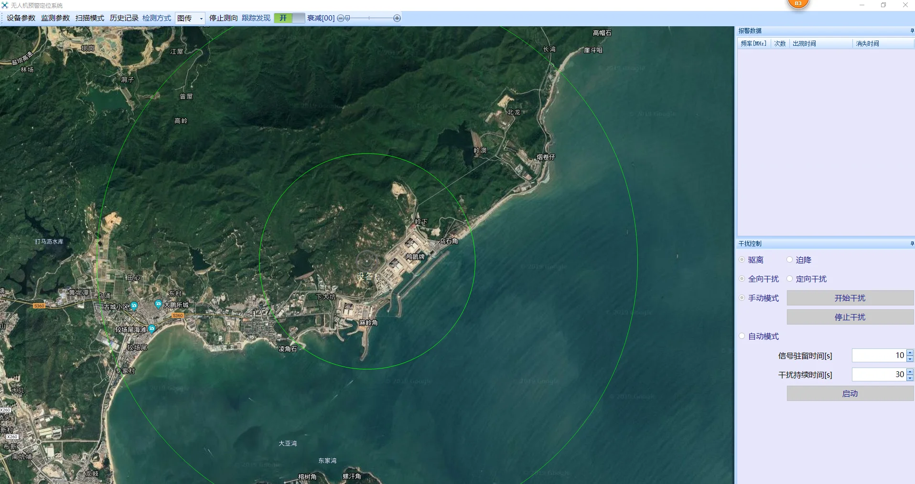Decrease attenuation with the minus icon
Image resolution: width=915 pixels, height=484 pixels.
pos(340,18)
